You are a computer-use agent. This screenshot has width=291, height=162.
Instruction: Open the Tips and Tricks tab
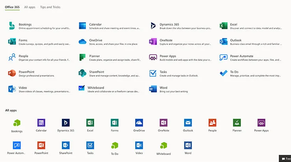click(x=50, y=7)
